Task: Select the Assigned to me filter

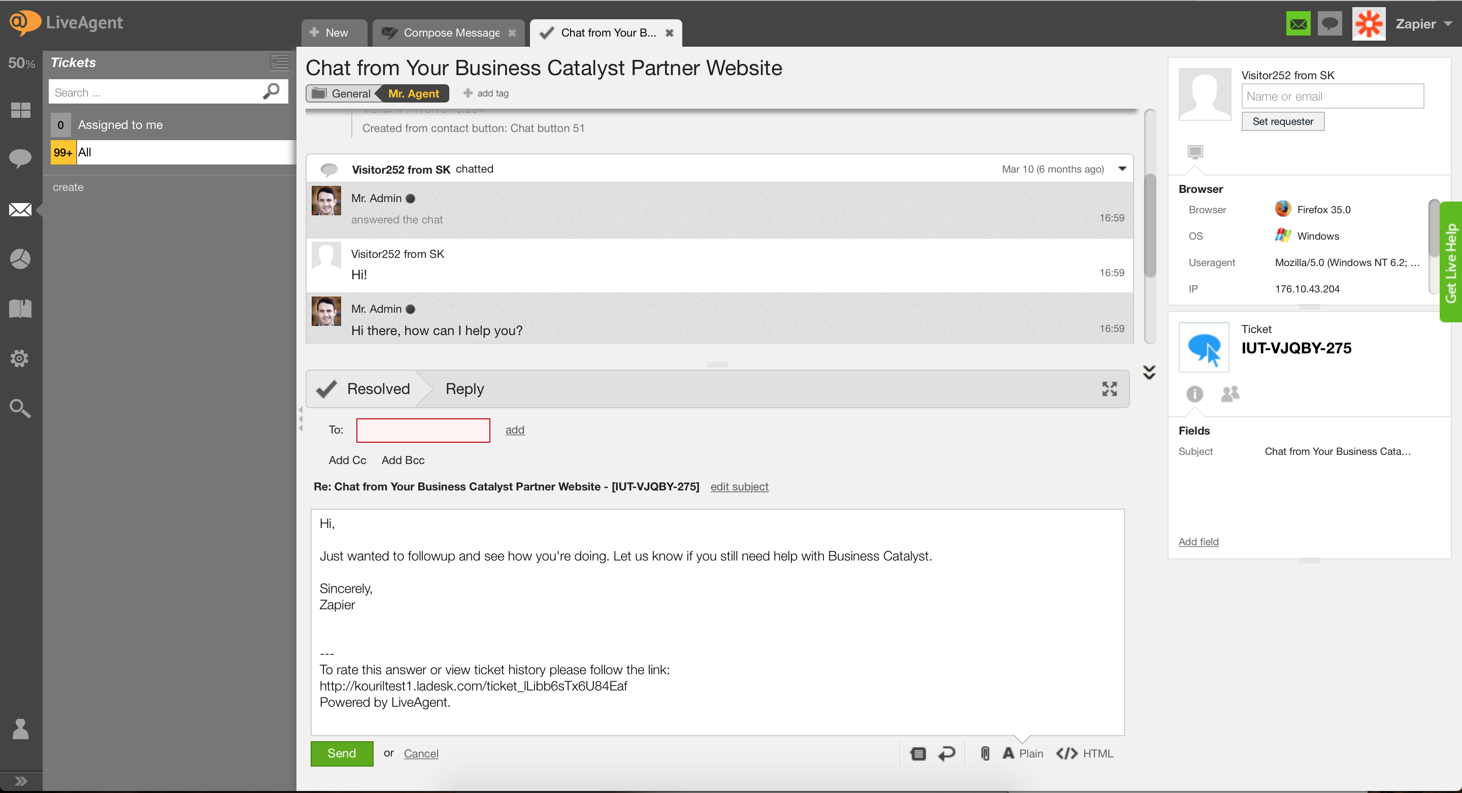Action: pos(173,125)
